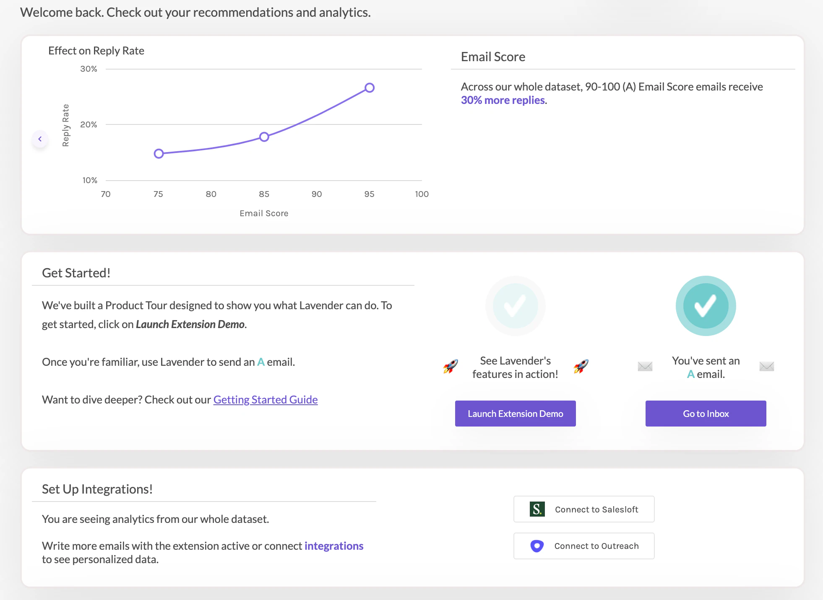Viewport: 823px width, 600px height.
Task: Launch the Extension Demo
Action: (x=515, y=414)
